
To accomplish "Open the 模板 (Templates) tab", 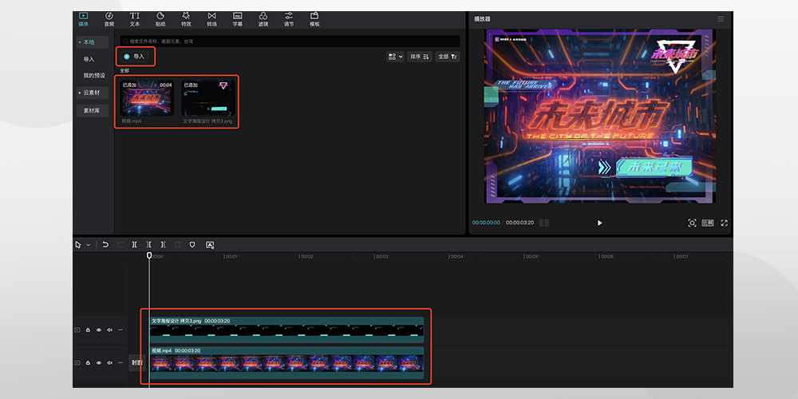I will click(x=314, y=20).
